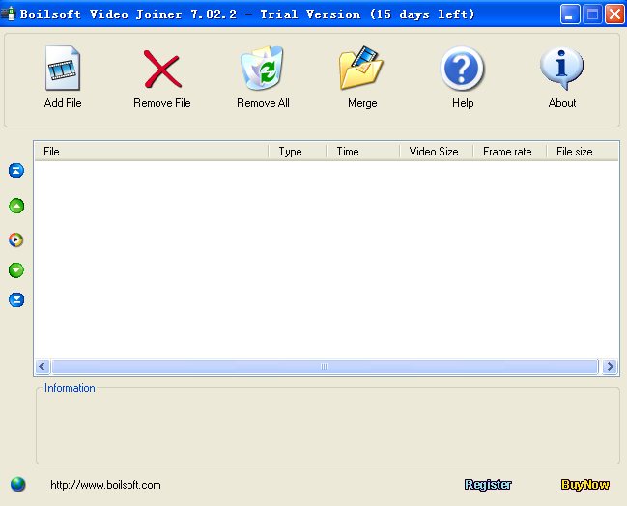Play the selected file with player icon

pos(16,239)
